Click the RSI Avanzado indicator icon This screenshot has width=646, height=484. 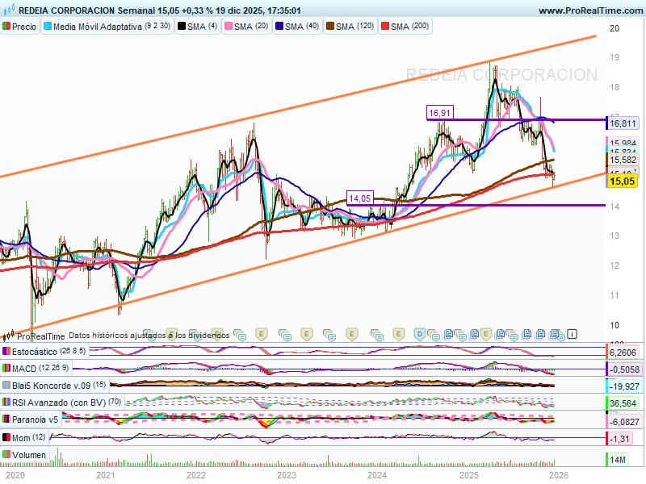(x=6, y=403)
